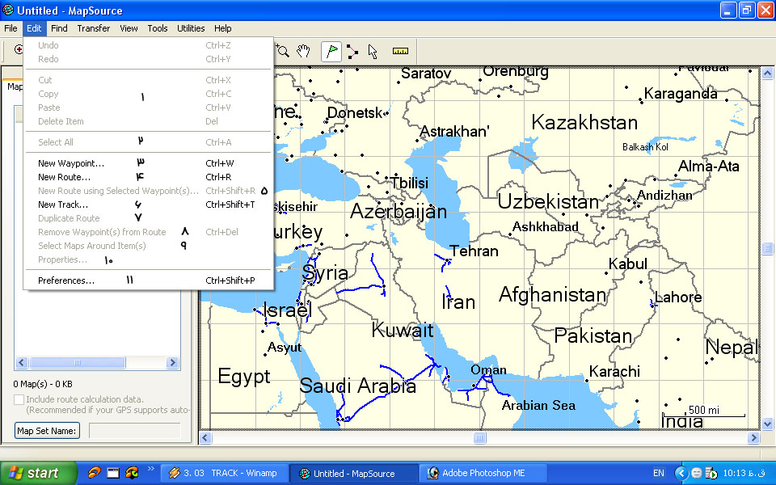Activate the Waypoint flag tool
This screenshot has width=776, height=485.
coord(331,51)
